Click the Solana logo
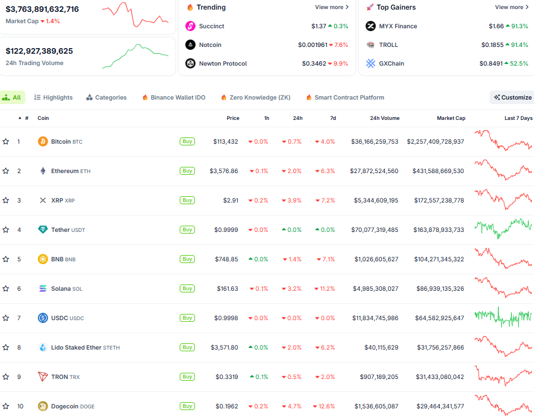 pos(42,288)
